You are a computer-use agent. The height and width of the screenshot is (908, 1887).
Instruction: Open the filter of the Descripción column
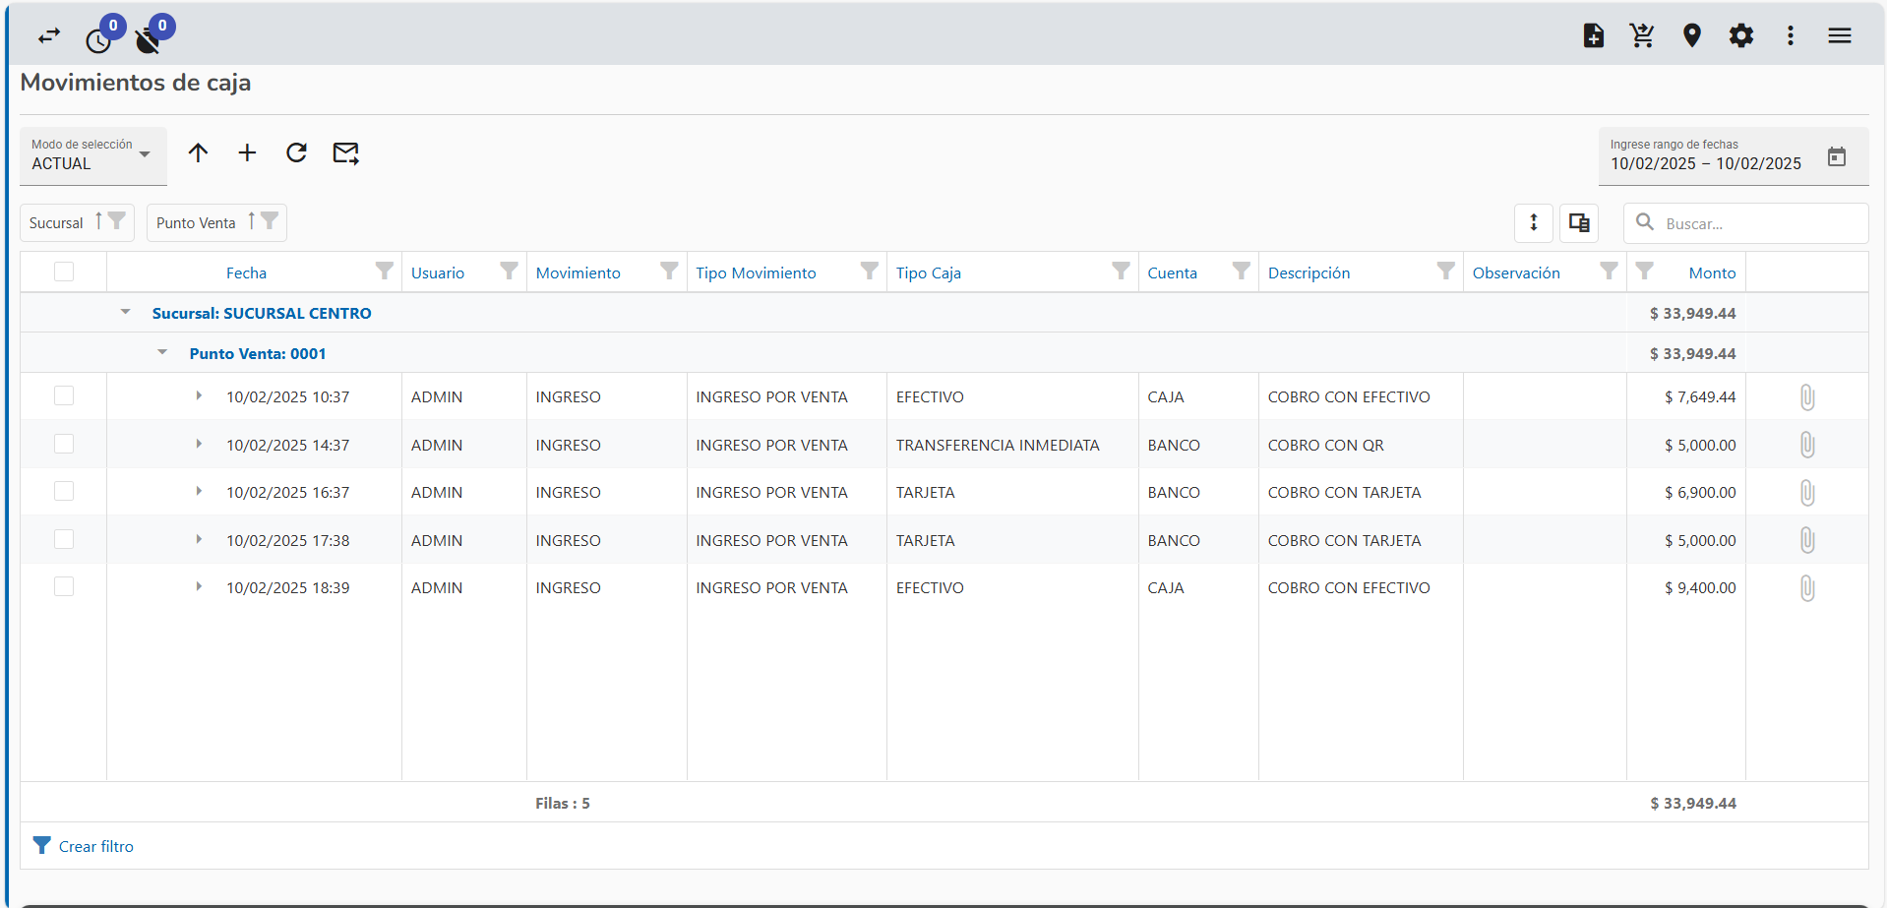click(x=1445, y=271)
